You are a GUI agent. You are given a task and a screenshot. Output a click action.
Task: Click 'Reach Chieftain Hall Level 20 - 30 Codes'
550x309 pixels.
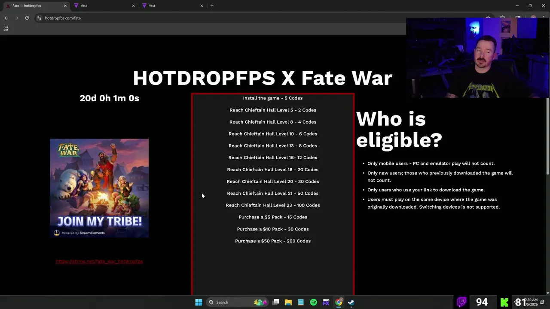pyautogui.click(x=273, y=181)
